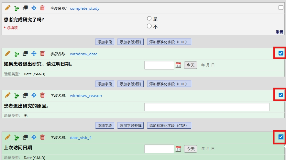
Task: Click 添加字段矩阵 button above withdraw_reason
Action: click(131, 84)
